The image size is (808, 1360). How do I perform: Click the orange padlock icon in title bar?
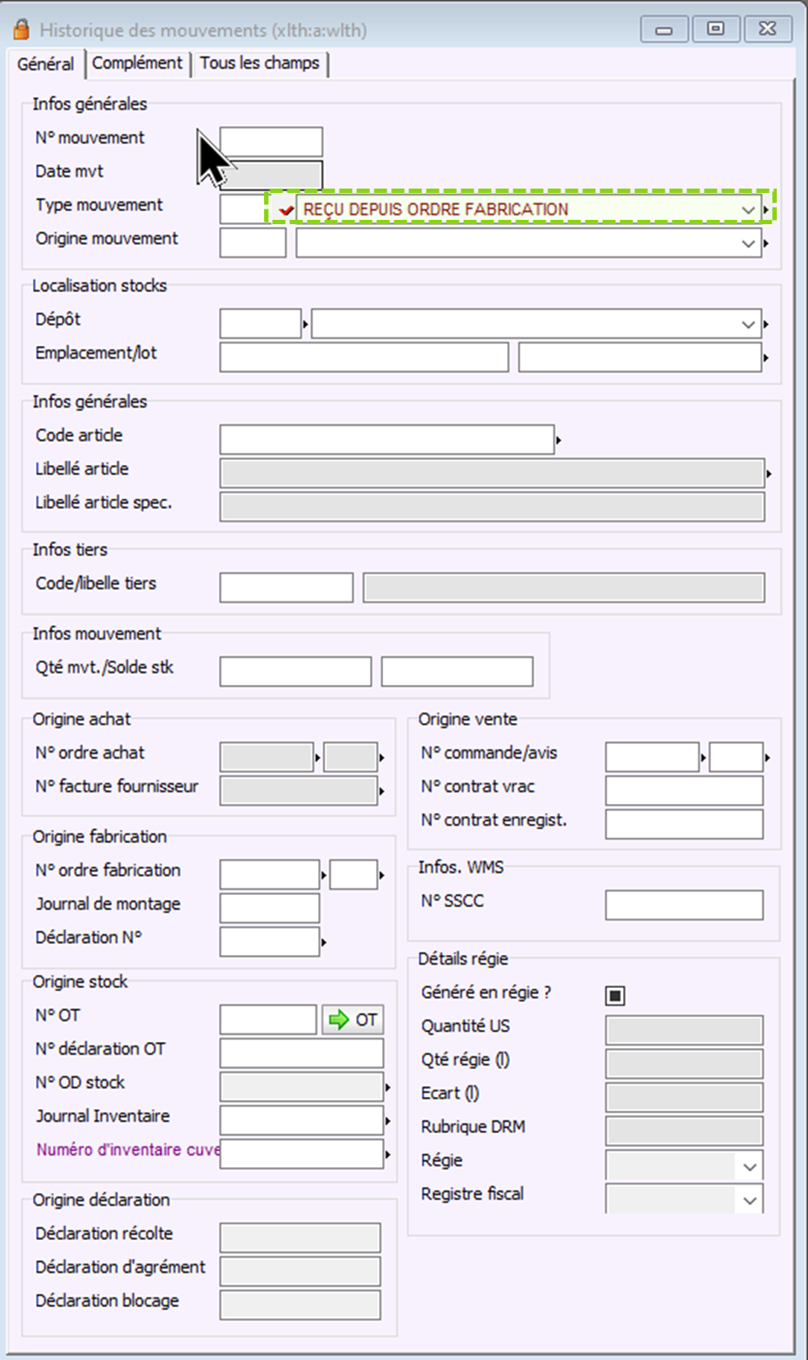pyautogui.click(x=21, y=30)
